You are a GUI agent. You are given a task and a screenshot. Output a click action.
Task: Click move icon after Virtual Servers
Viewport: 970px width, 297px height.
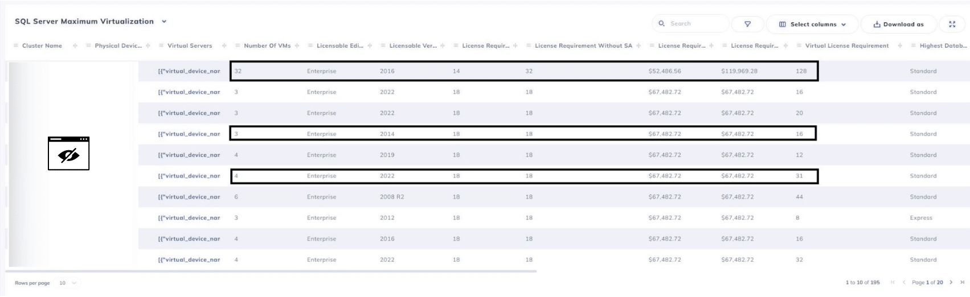[x=224, y=46]
